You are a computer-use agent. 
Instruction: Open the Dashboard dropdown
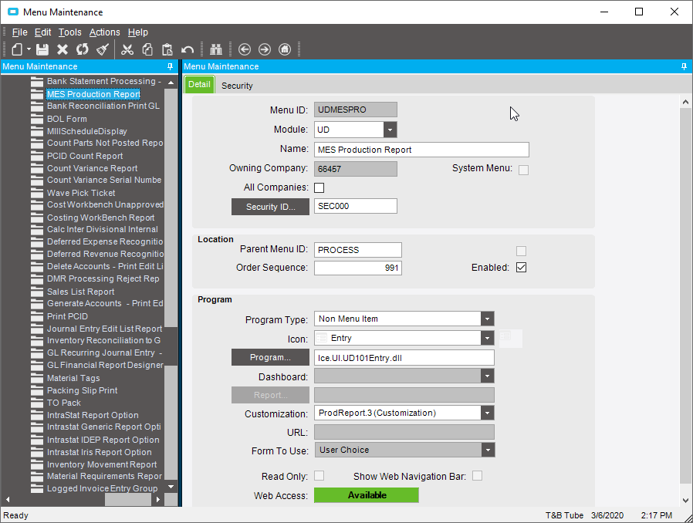[x=488, y=376]
